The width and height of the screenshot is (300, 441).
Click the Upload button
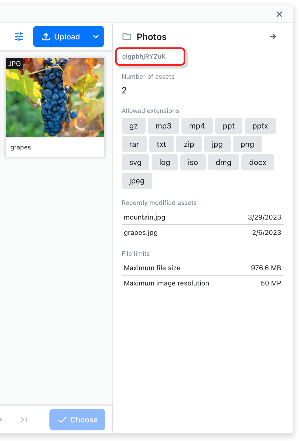(60, 37)
